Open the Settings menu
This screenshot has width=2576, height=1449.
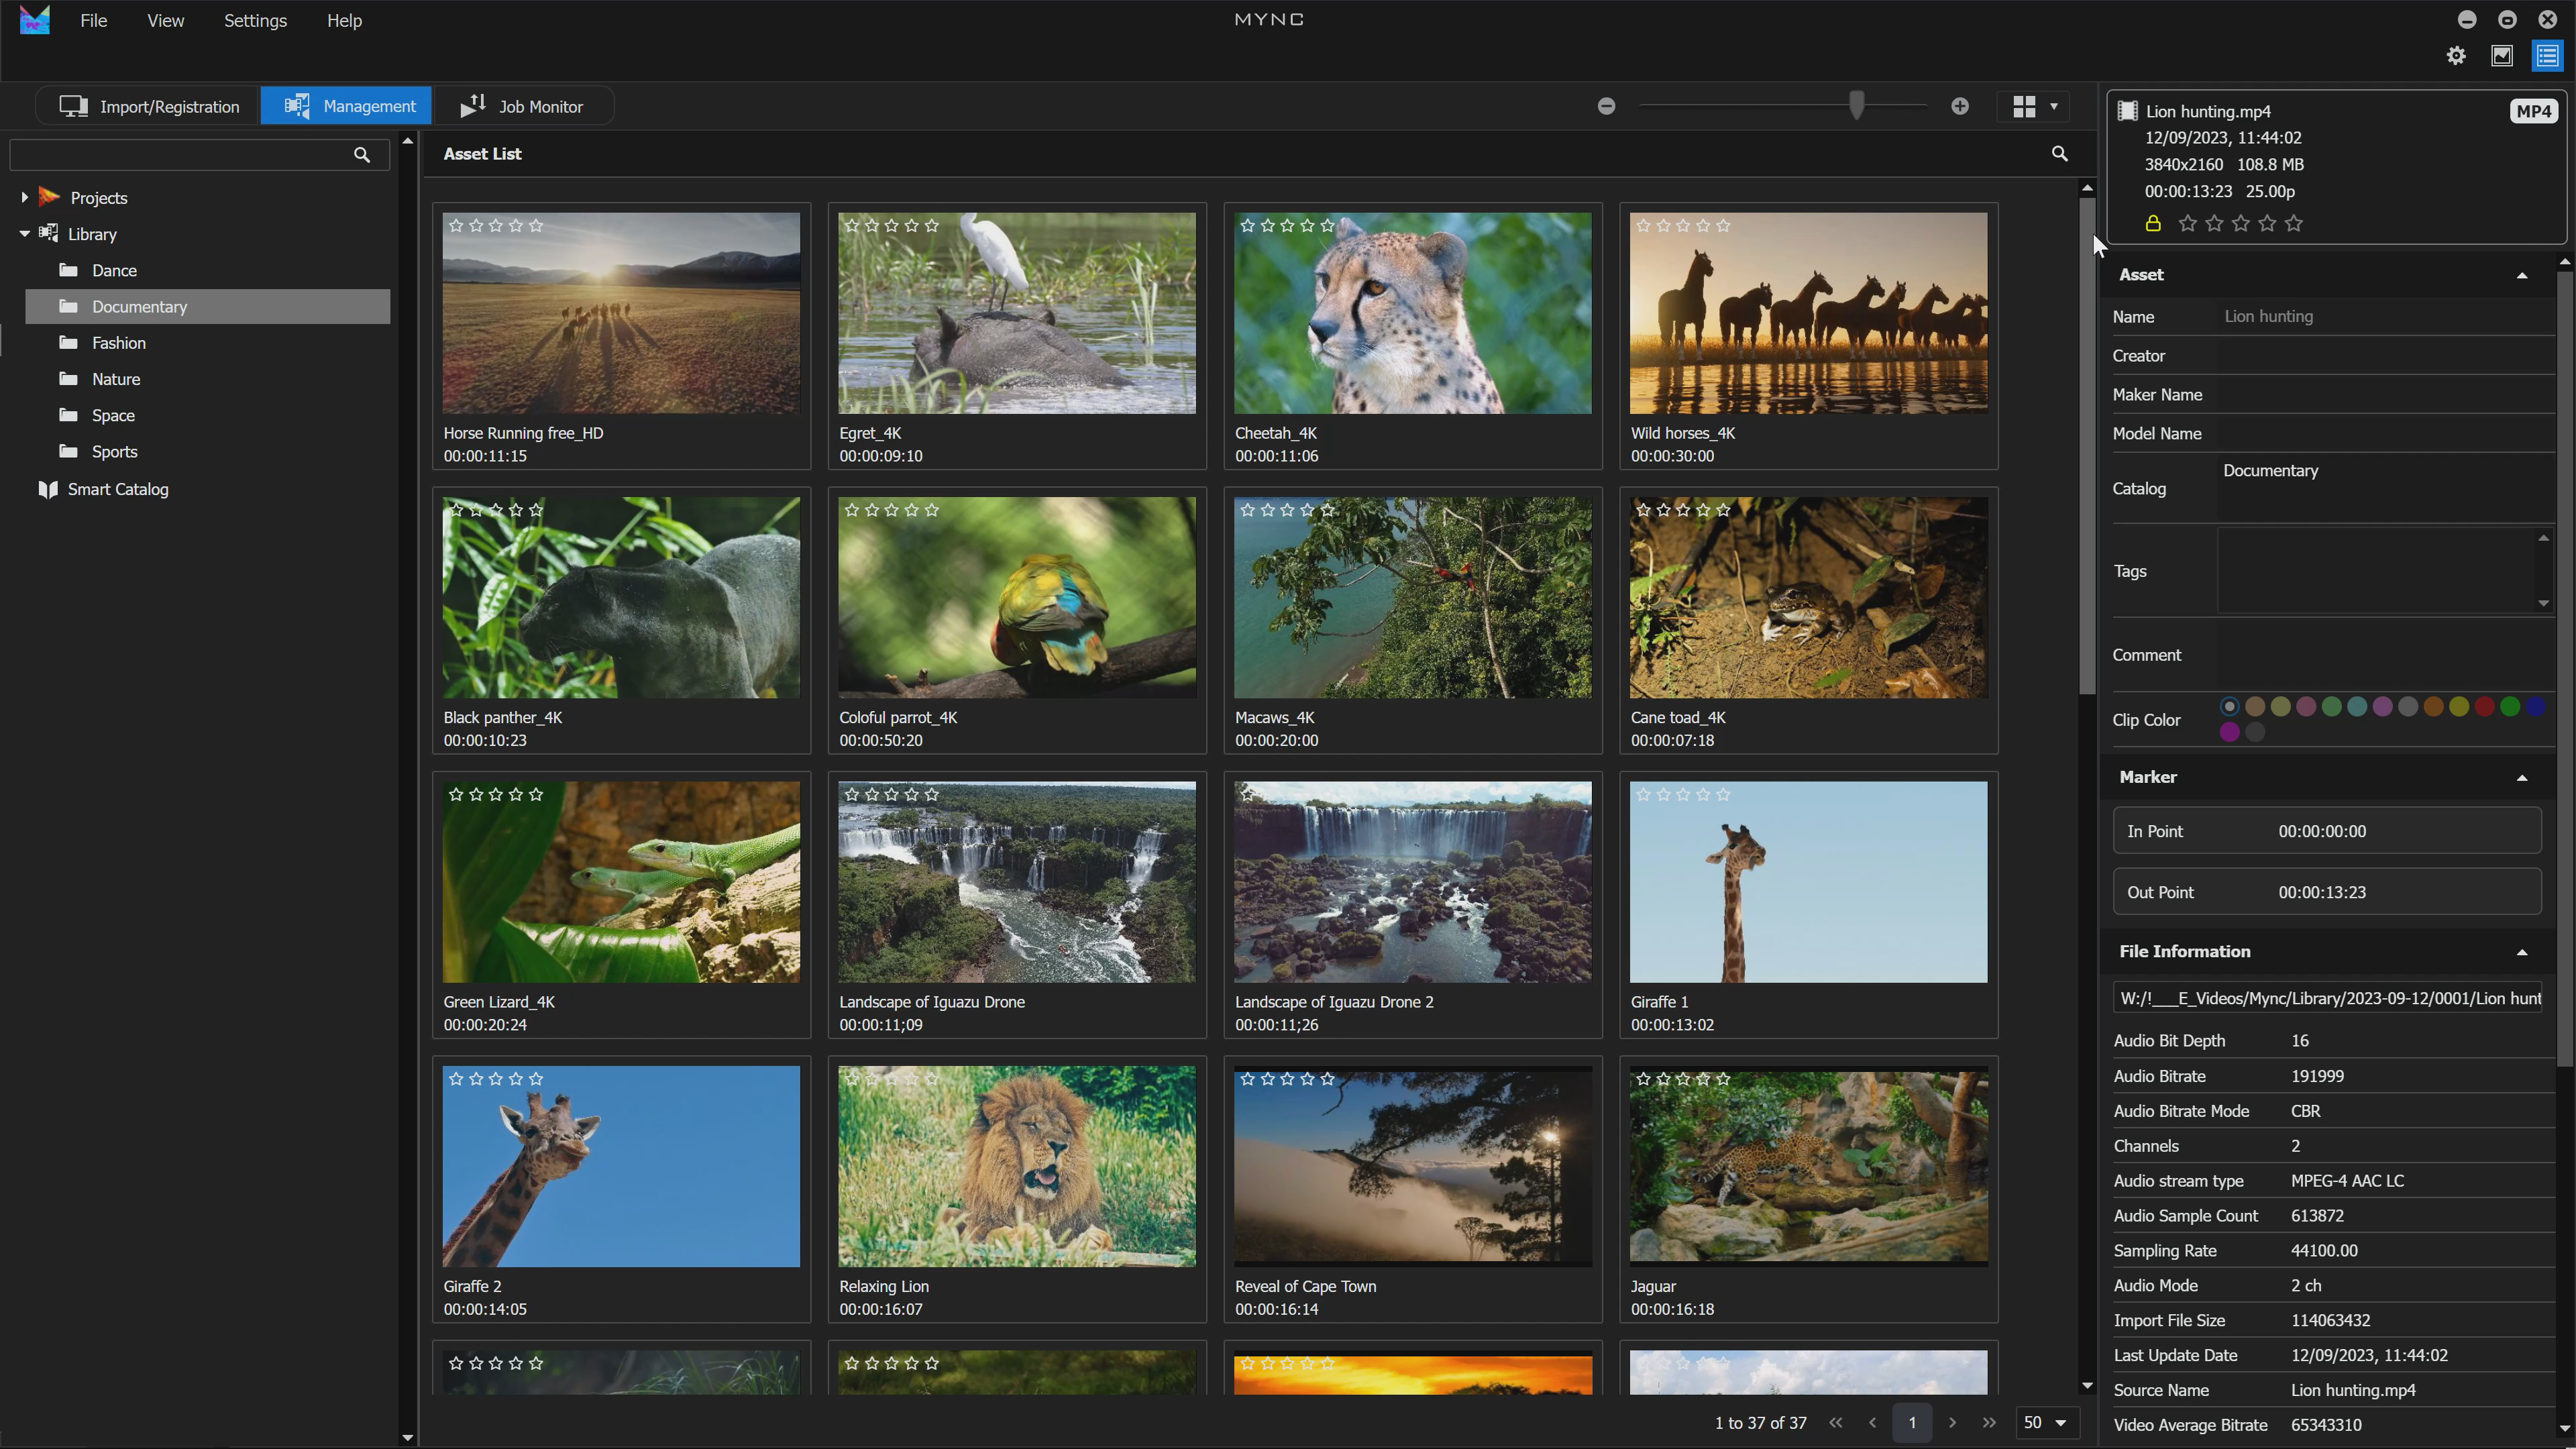(255, 21)
